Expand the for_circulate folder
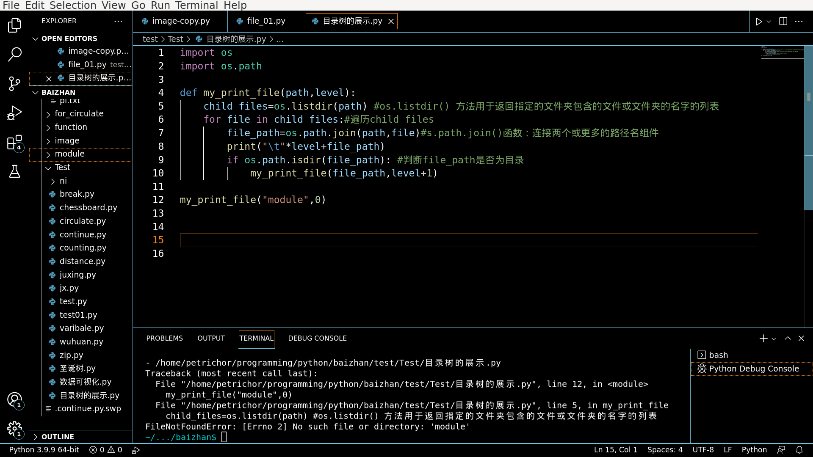The image size is (813, 457). coord(80,113)
